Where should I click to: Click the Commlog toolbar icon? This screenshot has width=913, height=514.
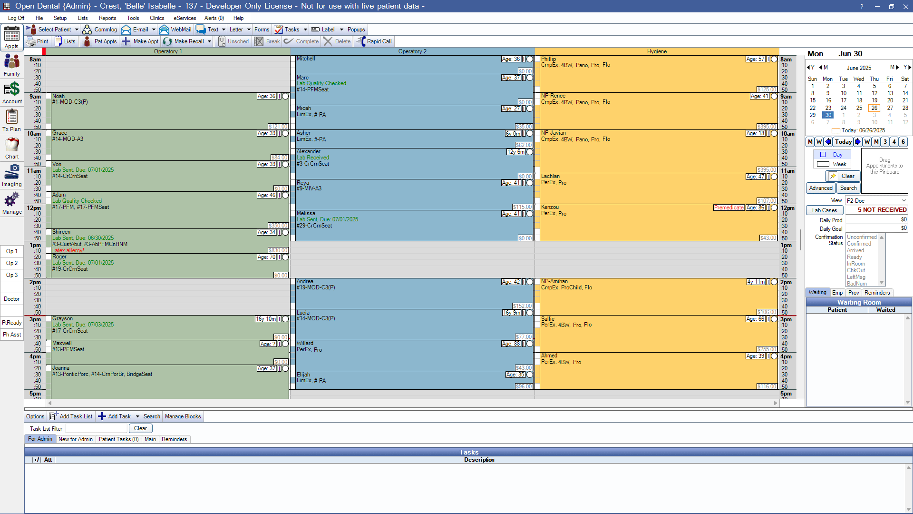[x=100, y=30]
